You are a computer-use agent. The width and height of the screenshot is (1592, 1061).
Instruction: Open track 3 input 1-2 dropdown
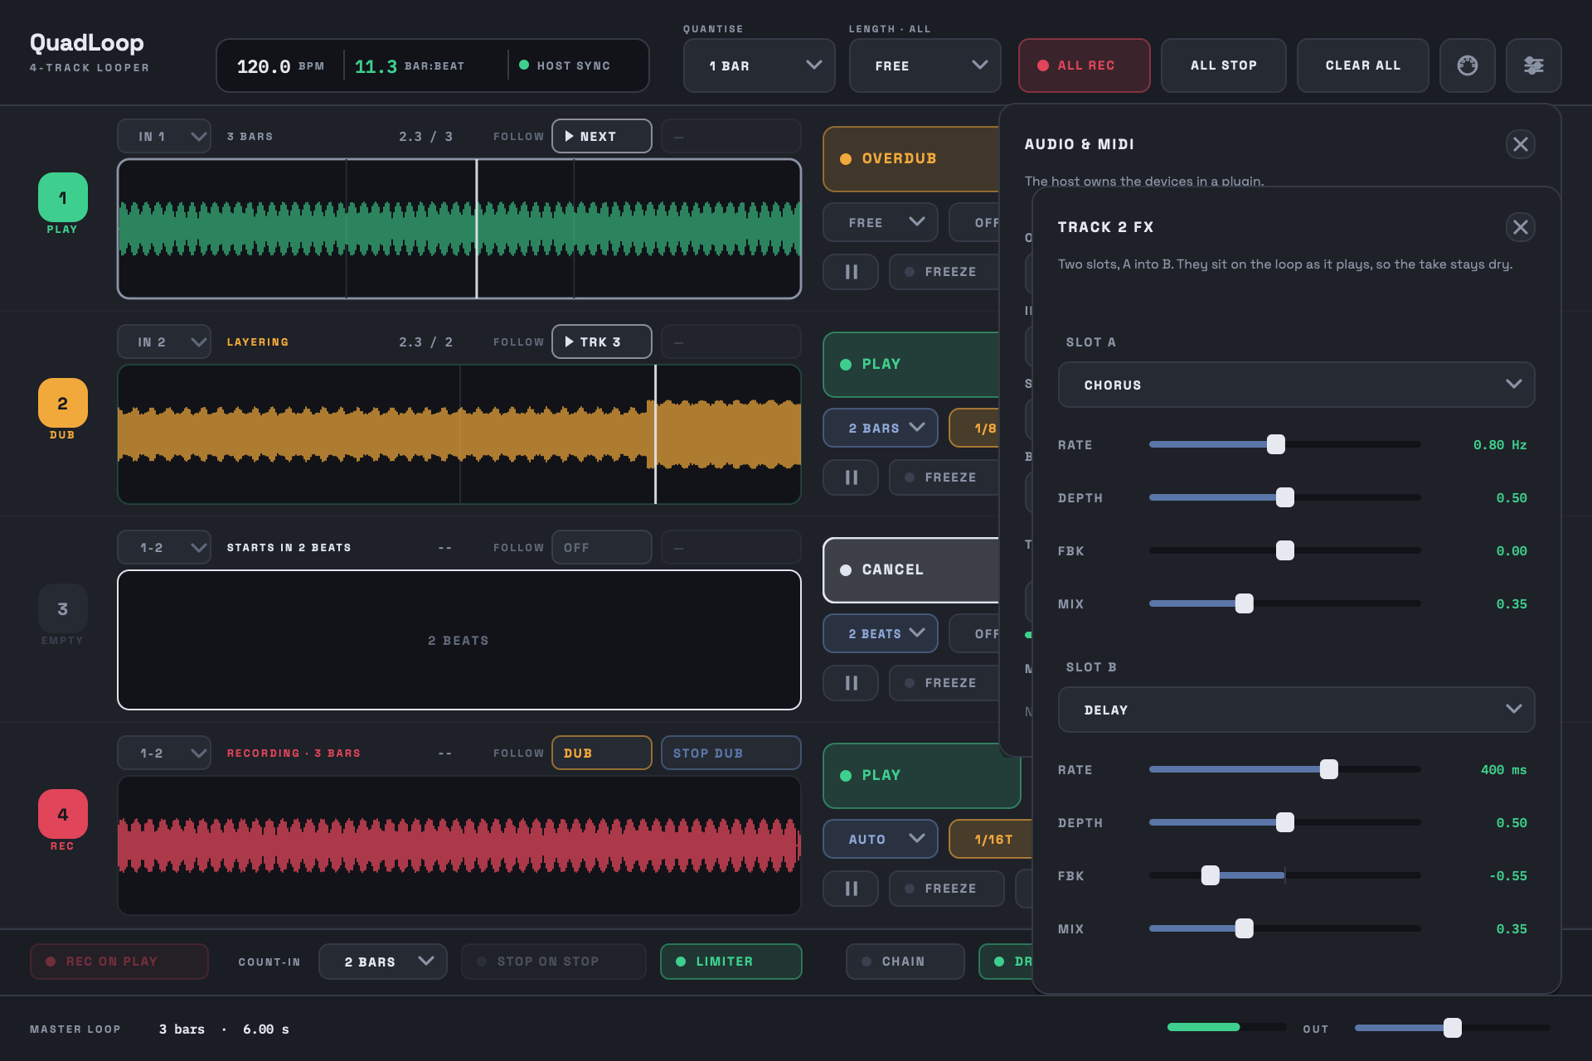point(163,547)
